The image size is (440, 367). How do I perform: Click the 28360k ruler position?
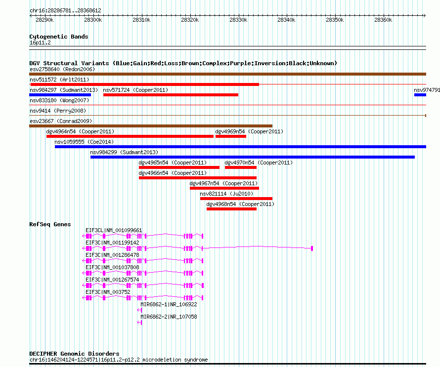pyautogui.click(x=383, y=20)
